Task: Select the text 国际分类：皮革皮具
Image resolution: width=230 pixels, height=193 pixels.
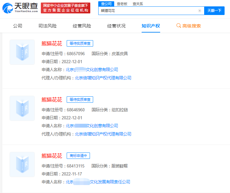Action: 110,54
